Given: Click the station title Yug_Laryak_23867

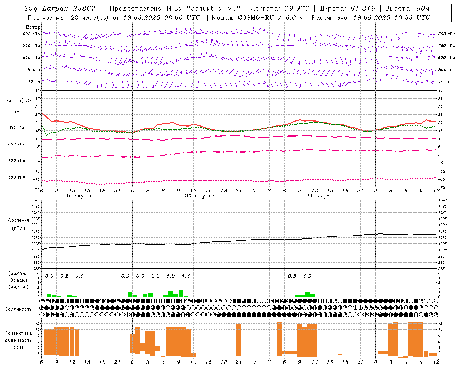Looking at the screenshot, I should [60, 9].
